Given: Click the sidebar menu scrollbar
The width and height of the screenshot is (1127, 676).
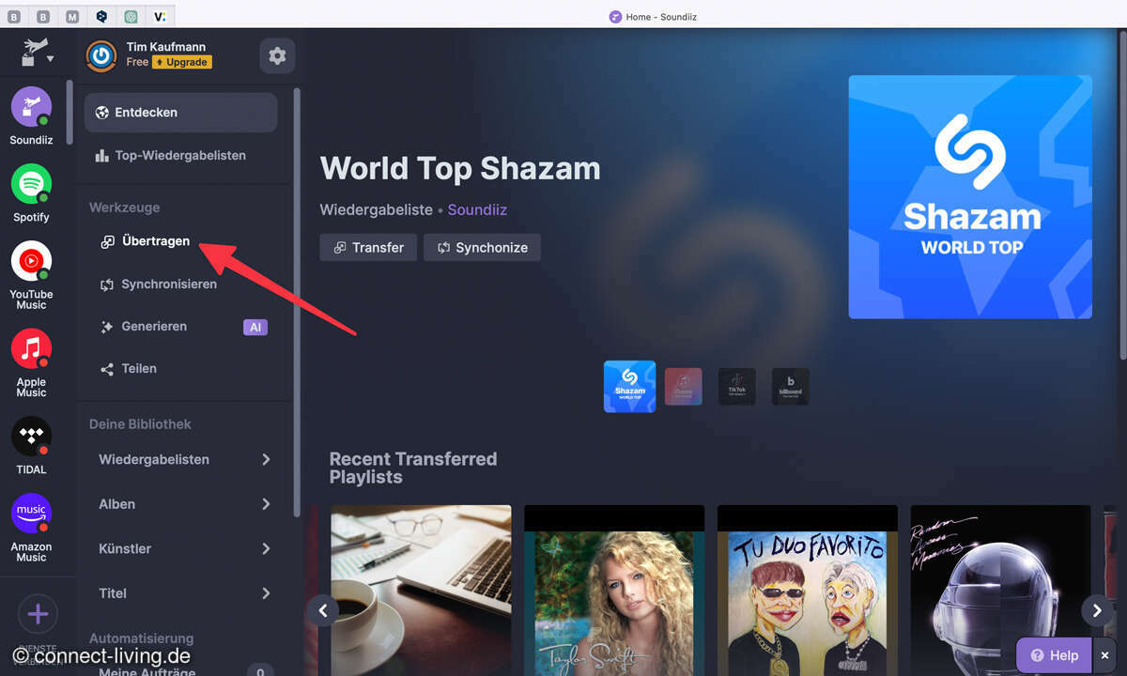Looking at the screenshot, I should 297,300.
